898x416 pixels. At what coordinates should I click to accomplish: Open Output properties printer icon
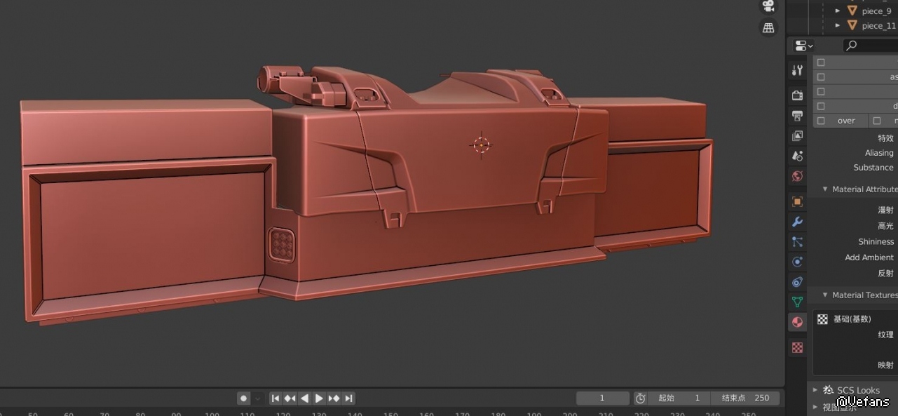coord(797,116)
